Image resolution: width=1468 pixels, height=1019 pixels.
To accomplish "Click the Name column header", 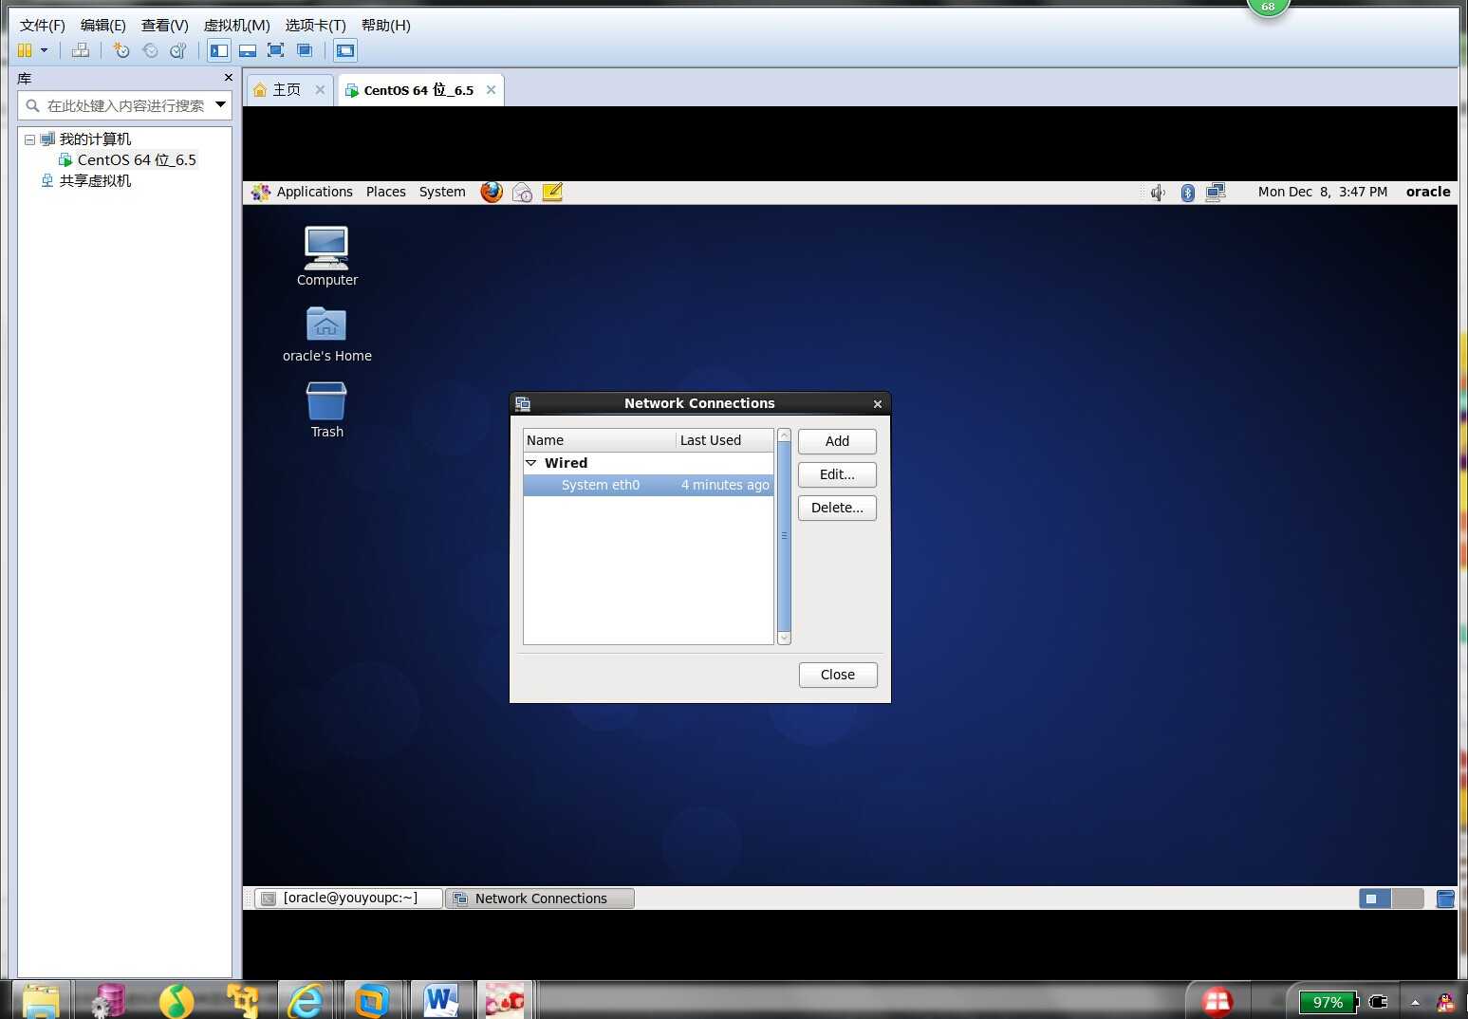I will point(599,440).
